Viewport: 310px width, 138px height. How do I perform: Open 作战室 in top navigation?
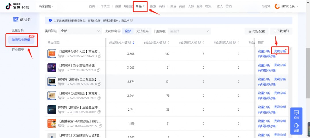105,6
